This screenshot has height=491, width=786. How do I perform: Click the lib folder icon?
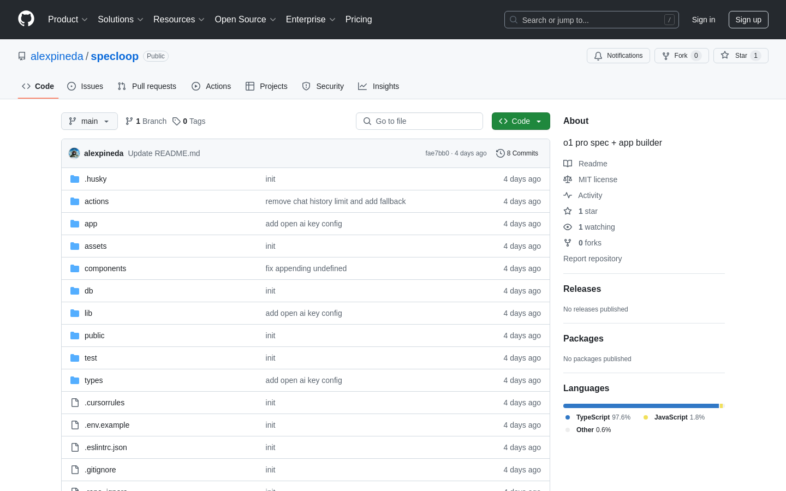(75, 313)
